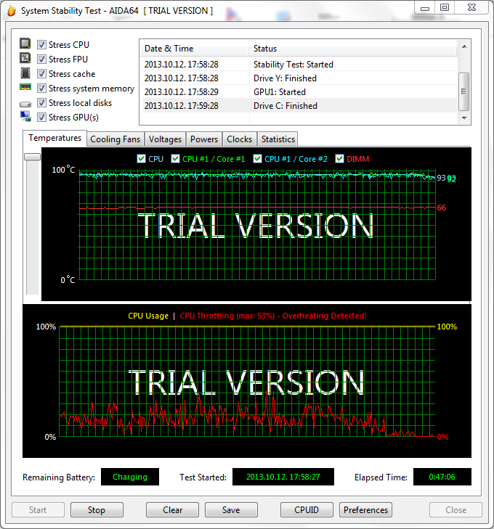This screenshot has height=529, width=494.
Task: Toggle CPU #1 / Core #1 graph checkbox
Action: [x=175, y=159]
